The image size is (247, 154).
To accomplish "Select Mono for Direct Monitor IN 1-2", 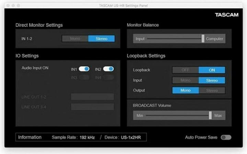I will click(75, 39).
